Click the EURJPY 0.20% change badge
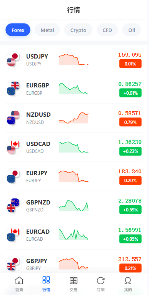This screenshot has height=295, width=149. tap(131, 181)
